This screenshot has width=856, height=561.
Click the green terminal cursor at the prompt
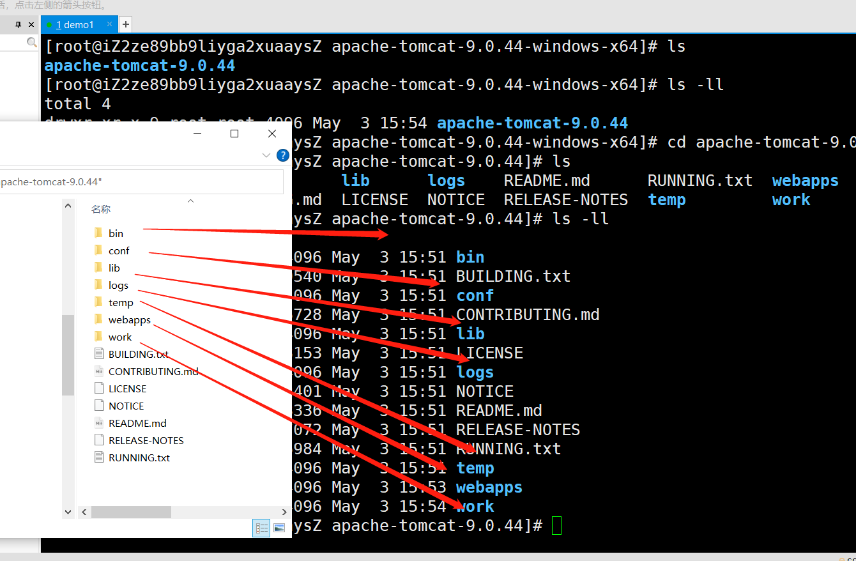tap(556, 525)
